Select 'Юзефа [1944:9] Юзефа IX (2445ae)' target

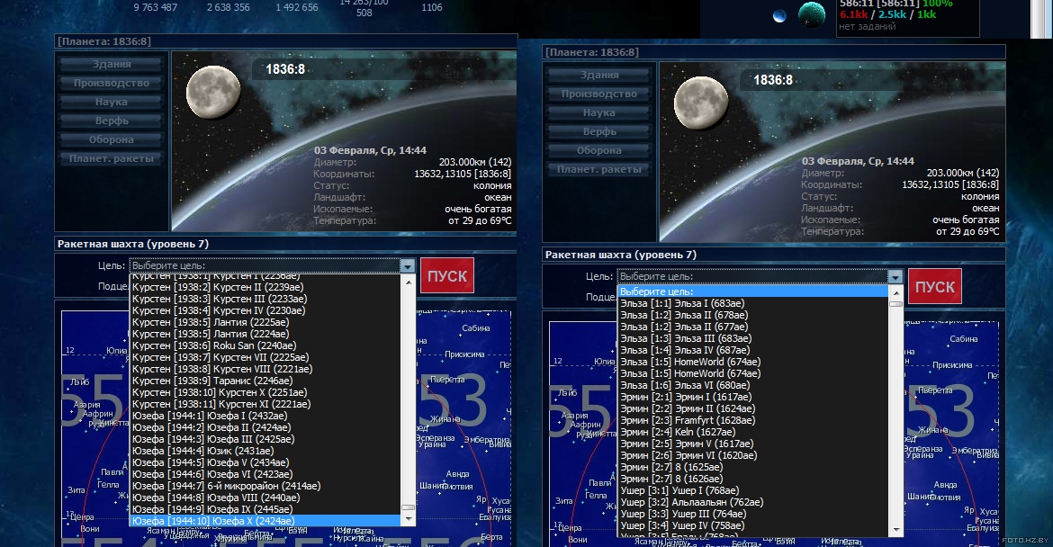tap(265, 508)
